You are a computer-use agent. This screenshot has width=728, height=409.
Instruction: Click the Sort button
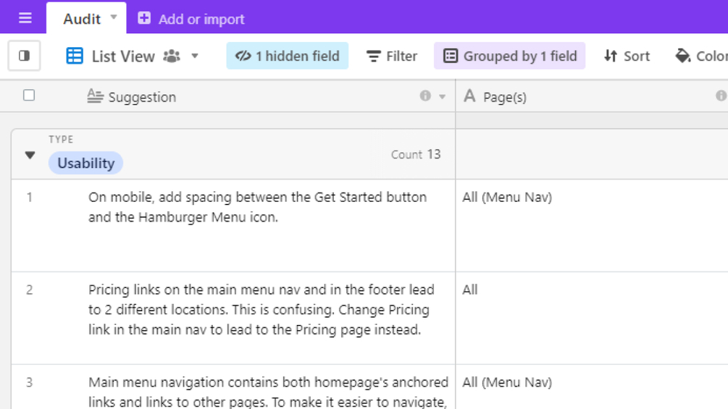pos(627,56)
